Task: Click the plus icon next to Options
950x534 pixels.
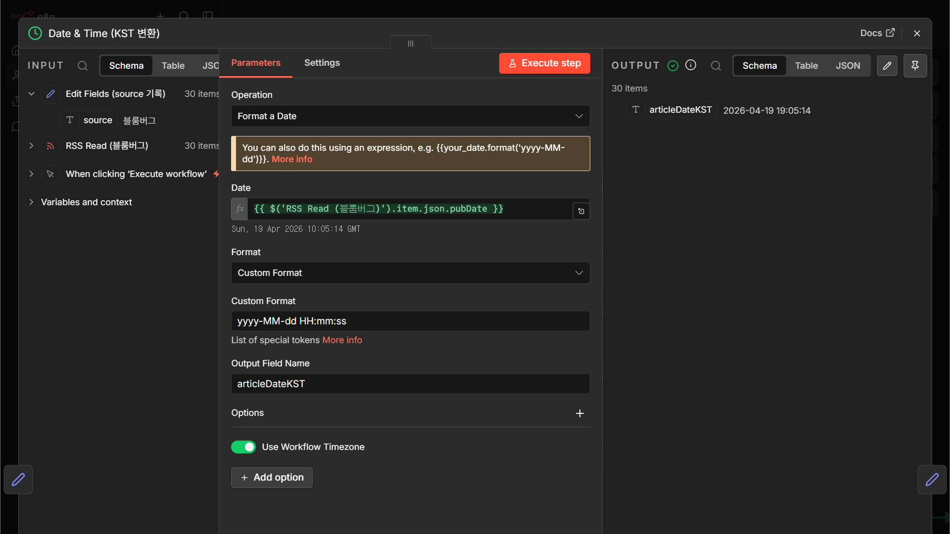Action: [x=580, y=413]
